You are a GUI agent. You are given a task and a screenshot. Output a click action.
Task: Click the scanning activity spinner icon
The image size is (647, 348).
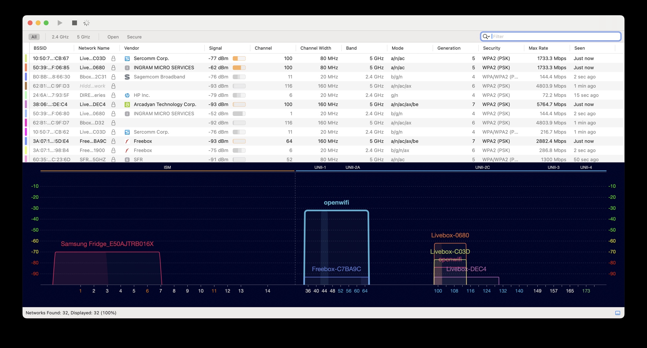pos(86,23)
